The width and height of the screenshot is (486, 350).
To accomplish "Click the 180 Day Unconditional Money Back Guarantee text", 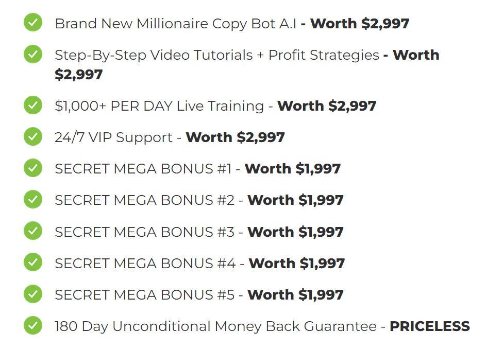I will pos(215,326).
